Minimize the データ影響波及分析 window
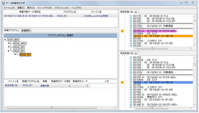199x113 pixels. (x=182, y=2)
